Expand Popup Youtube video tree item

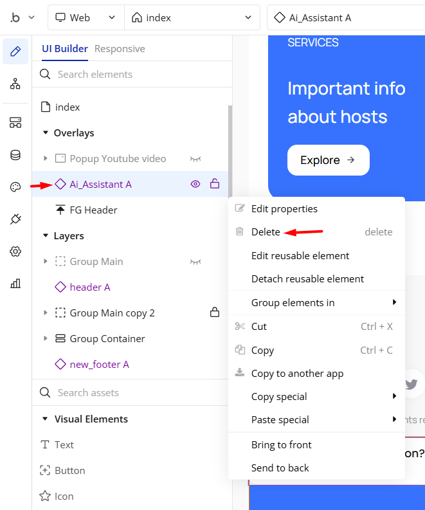tap(46, 158)
